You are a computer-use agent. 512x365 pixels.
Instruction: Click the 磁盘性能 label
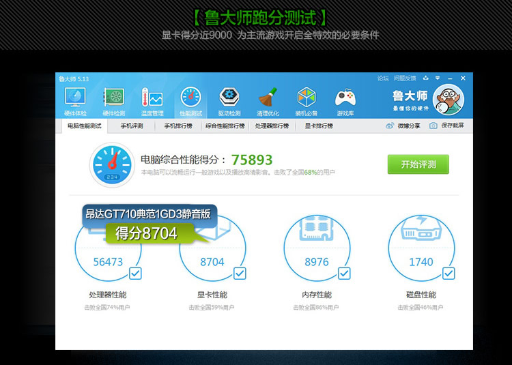click(421, 295)
